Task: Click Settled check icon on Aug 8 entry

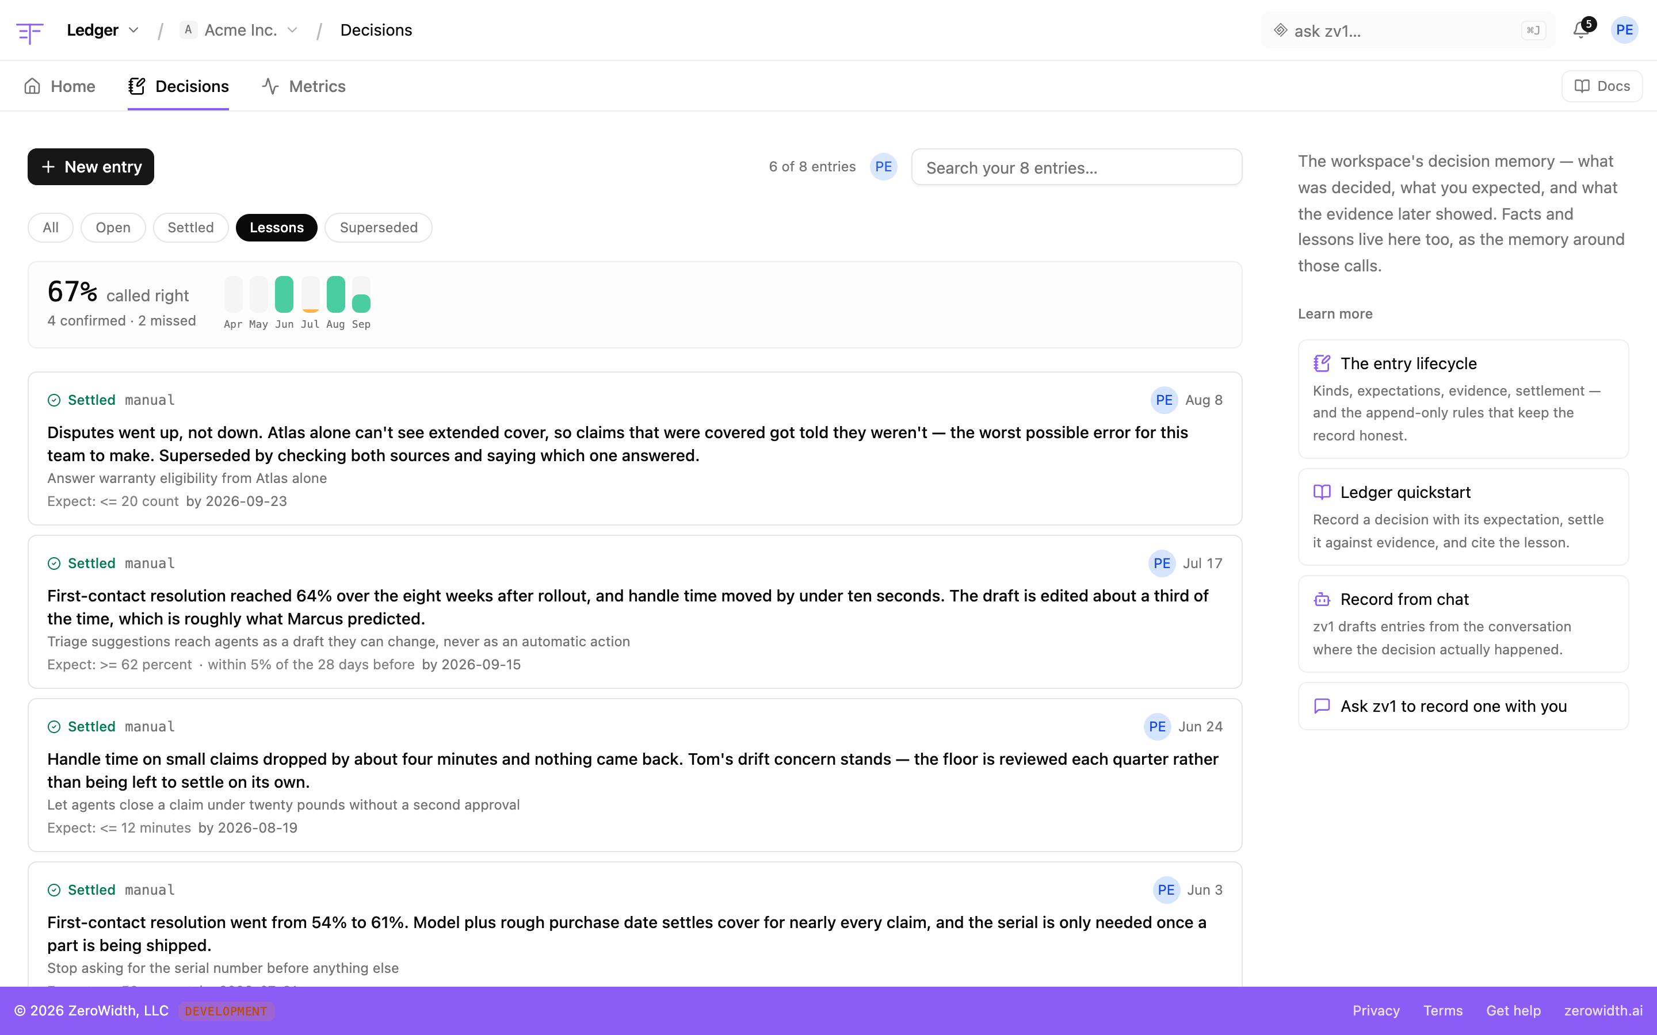Action: point(54,400)
